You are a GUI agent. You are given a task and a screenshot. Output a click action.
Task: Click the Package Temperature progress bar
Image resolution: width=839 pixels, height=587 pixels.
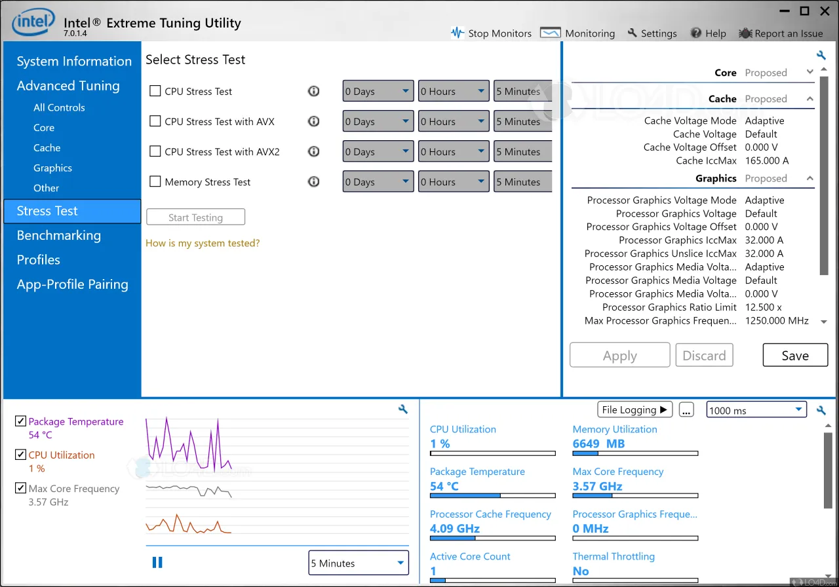point(492,496)
